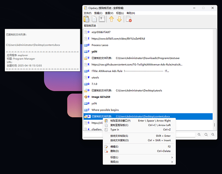Select the clip xUp!D6&iITiAX7

tap(148, 32)
